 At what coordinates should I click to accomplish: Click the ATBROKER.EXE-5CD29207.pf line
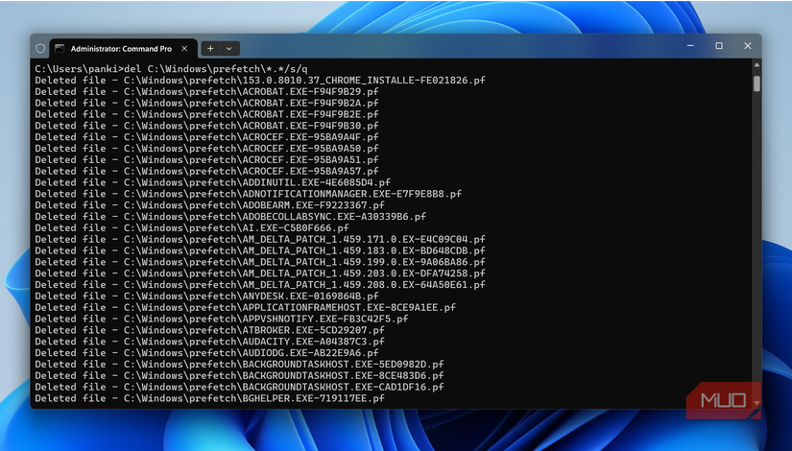209,330
